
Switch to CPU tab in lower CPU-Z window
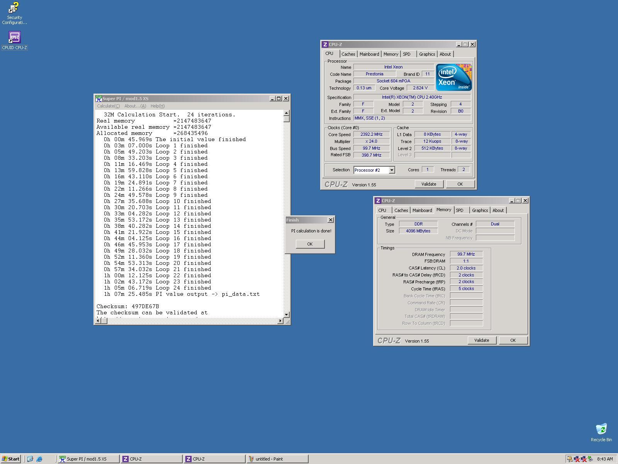point(382,210)
